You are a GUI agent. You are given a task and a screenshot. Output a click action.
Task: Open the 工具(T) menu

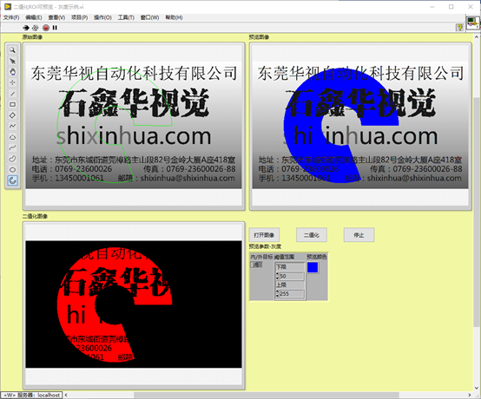126,17
